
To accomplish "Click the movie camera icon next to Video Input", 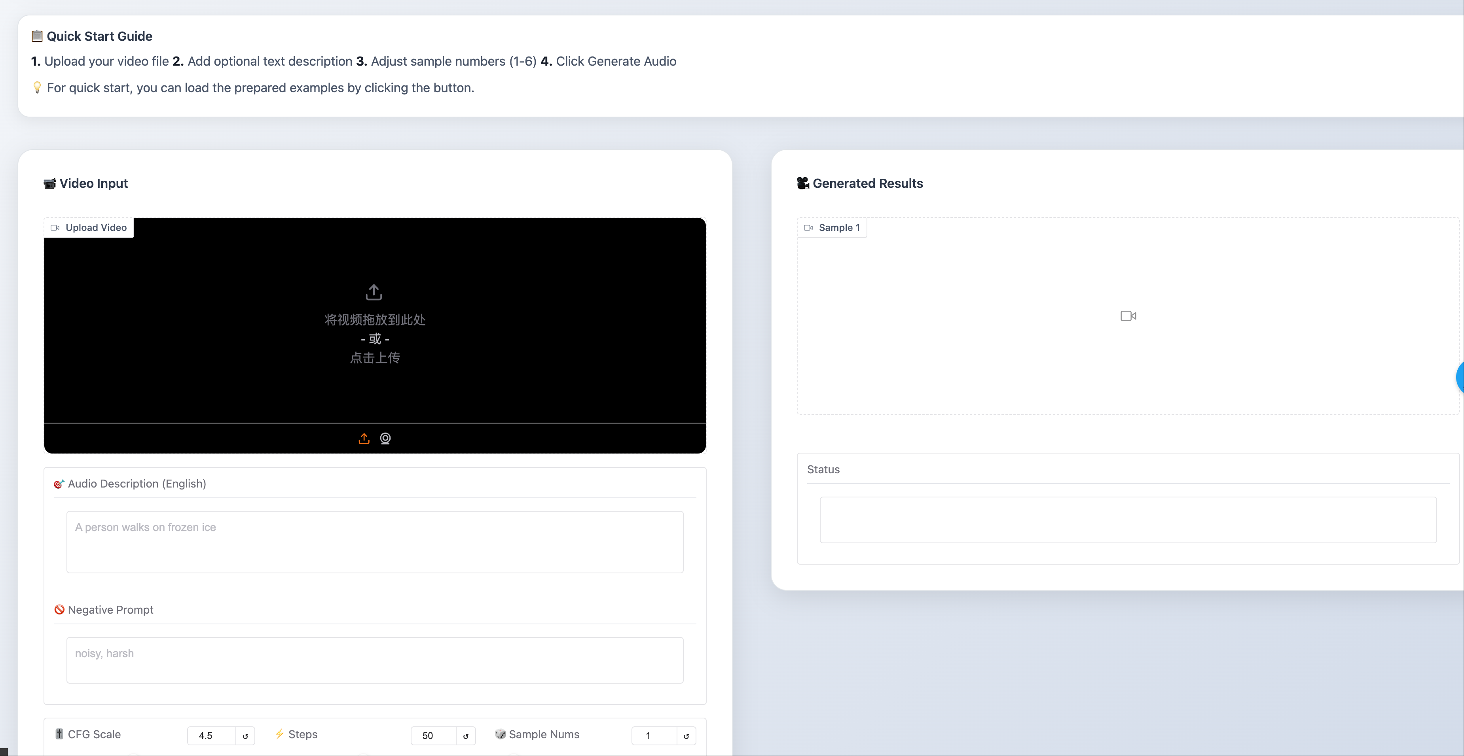I will (x=50, y=183).
